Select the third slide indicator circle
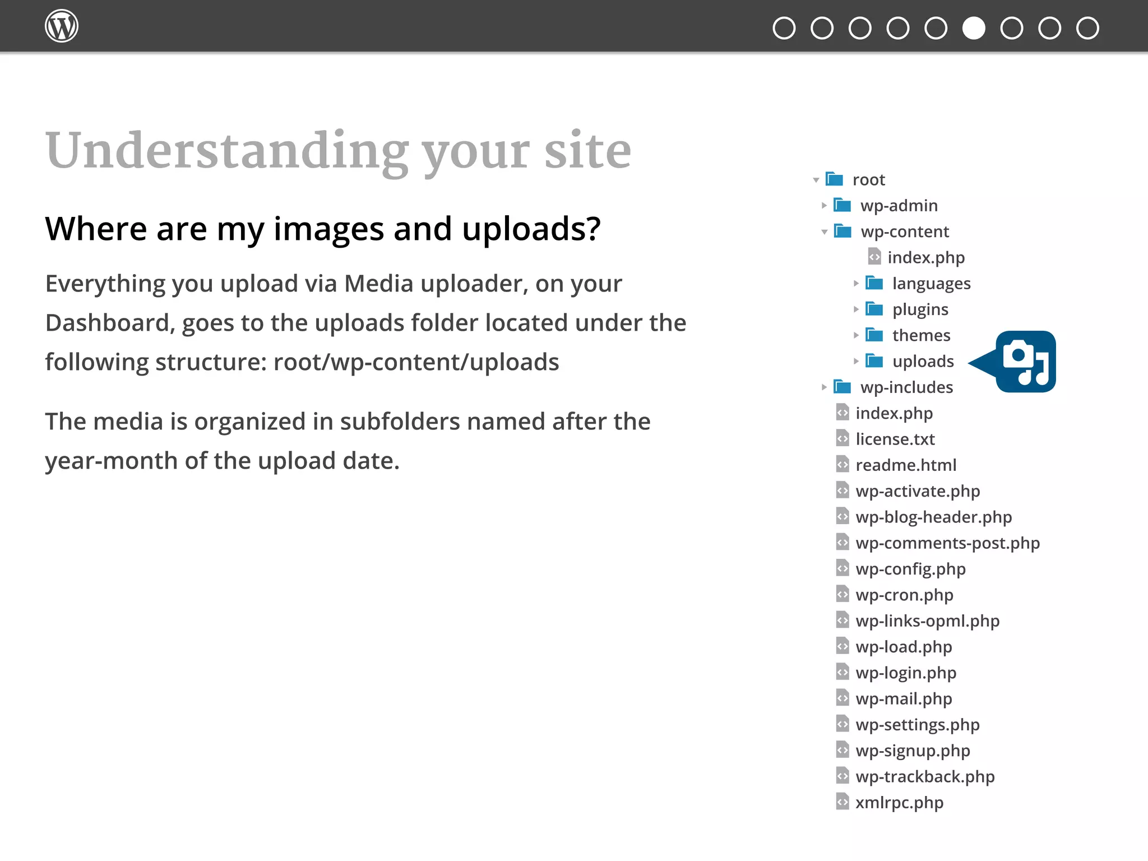 point(860,28)
